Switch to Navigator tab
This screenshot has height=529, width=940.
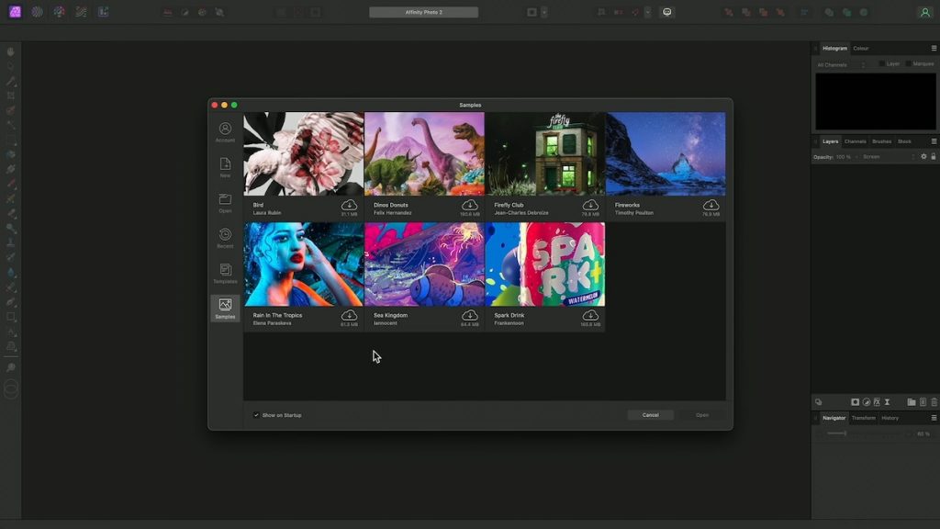(x=834, y=418)
